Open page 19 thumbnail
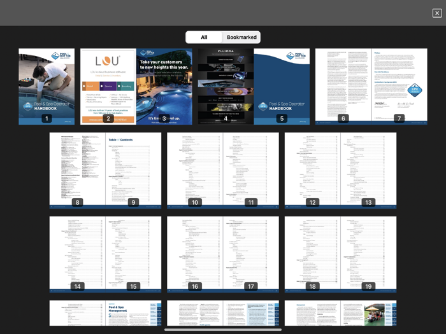The image size is (446, 334). [x=369, y=254]
